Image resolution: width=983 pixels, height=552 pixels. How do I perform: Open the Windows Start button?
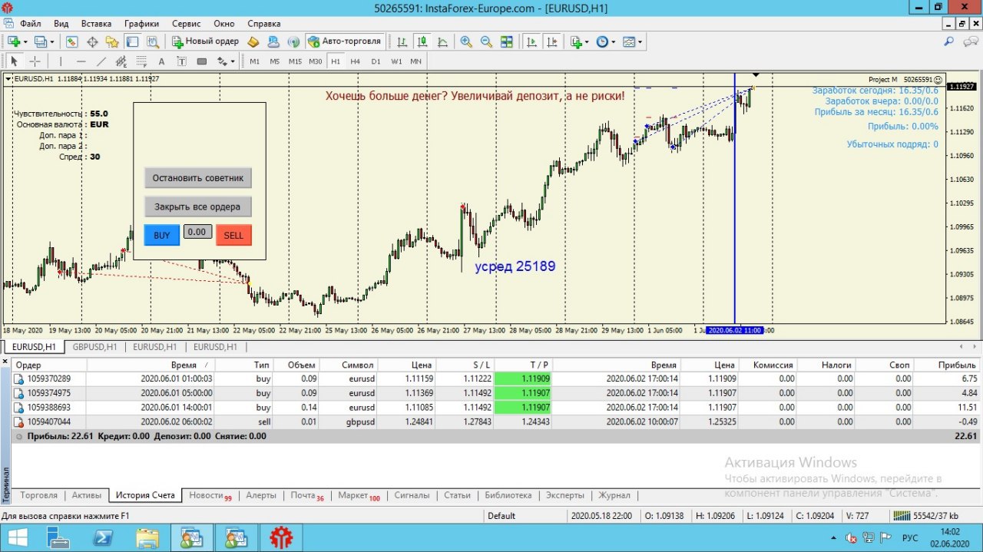(x=17, y=538)
